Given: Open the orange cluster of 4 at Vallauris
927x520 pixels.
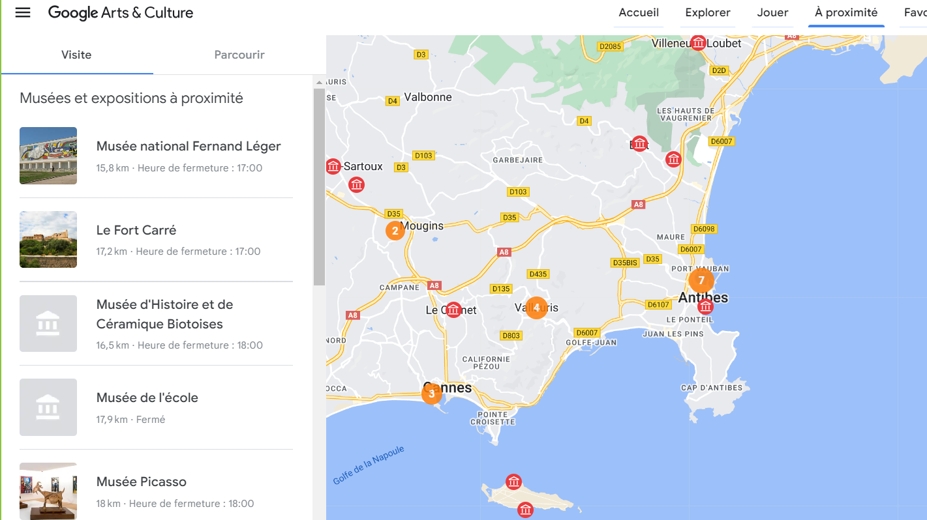Looking at the screenshot, I should [x=536, y=308].
